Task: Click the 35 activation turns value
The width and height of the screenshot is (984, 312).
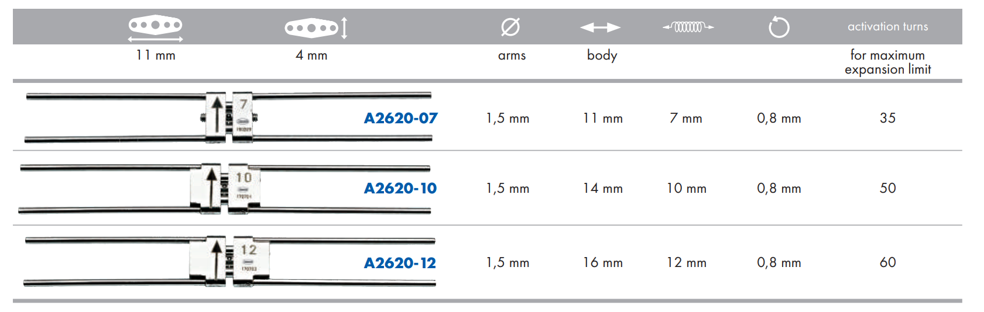Action: click(887, 118)
